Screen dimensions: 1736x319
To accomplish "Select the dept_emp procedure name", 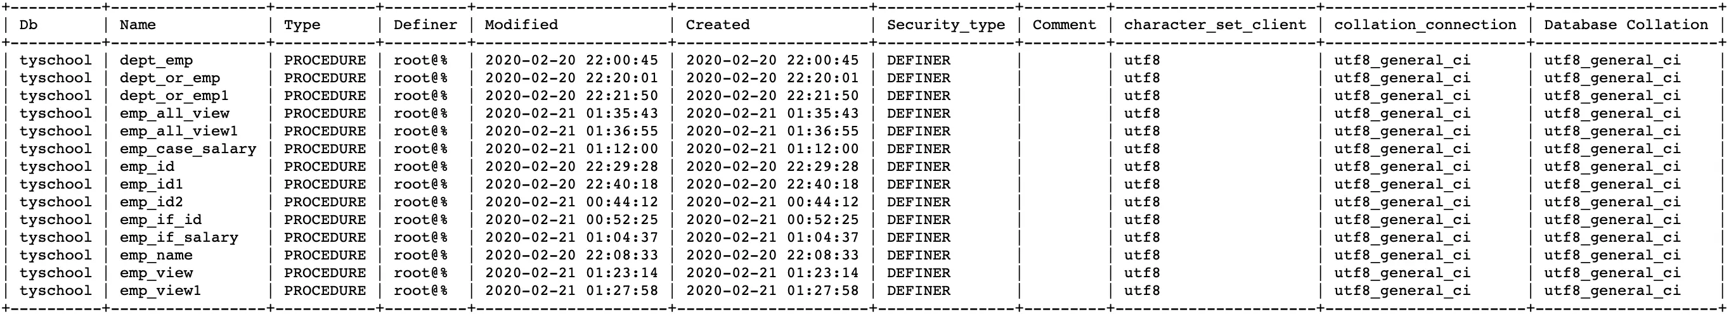I will [x=156, y=61].
